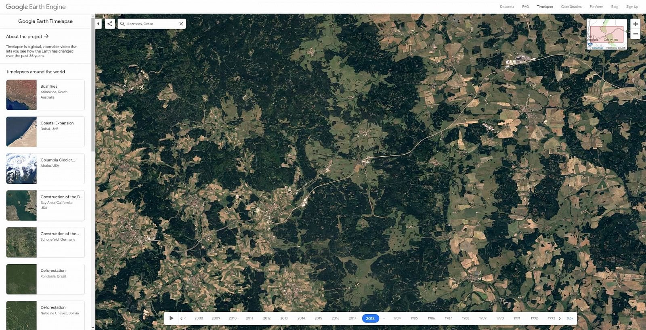Clear the Rozvadov search field
Screen dimensions: 646x330
(181, 24)
